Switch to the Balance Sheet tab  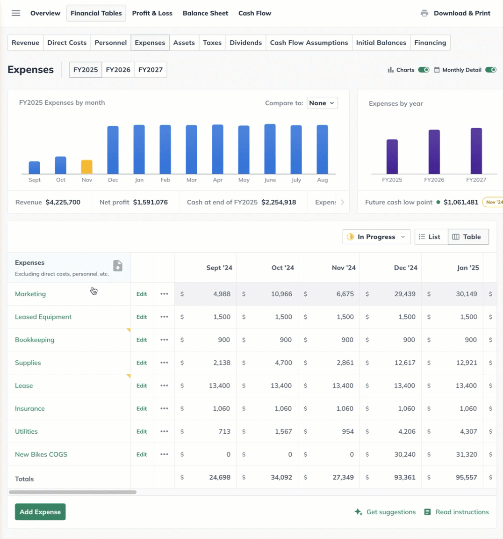205,13
